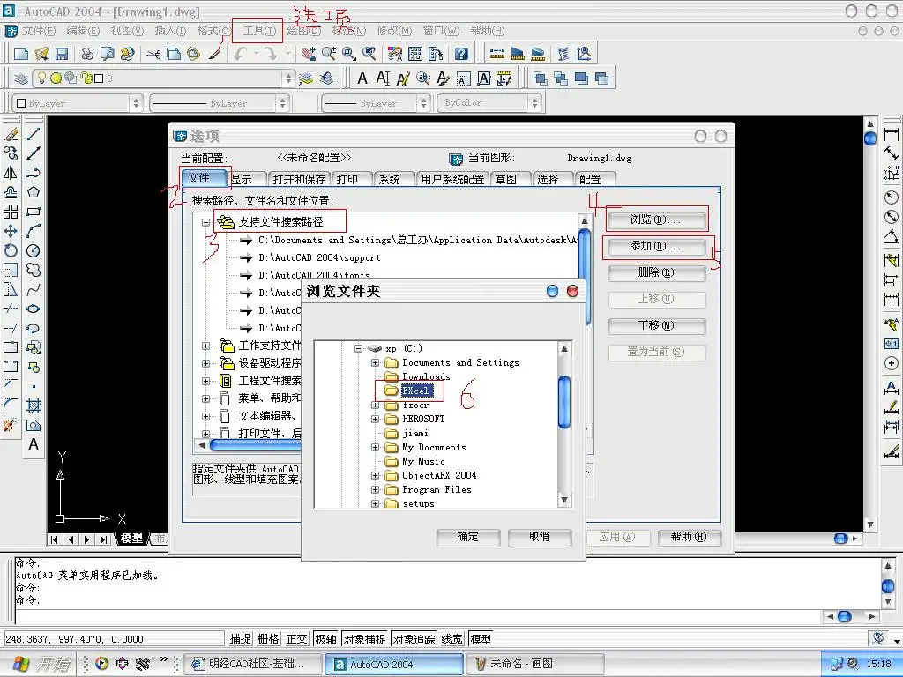Image resolution: width=903 pixels, height=677 pixels.
Task: Select the Array tool
Action: [x=11, y=212]
